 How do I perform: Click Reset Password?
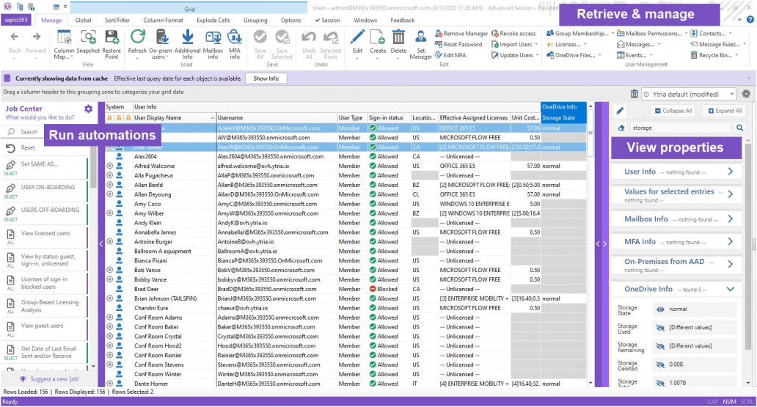(458, 45)
